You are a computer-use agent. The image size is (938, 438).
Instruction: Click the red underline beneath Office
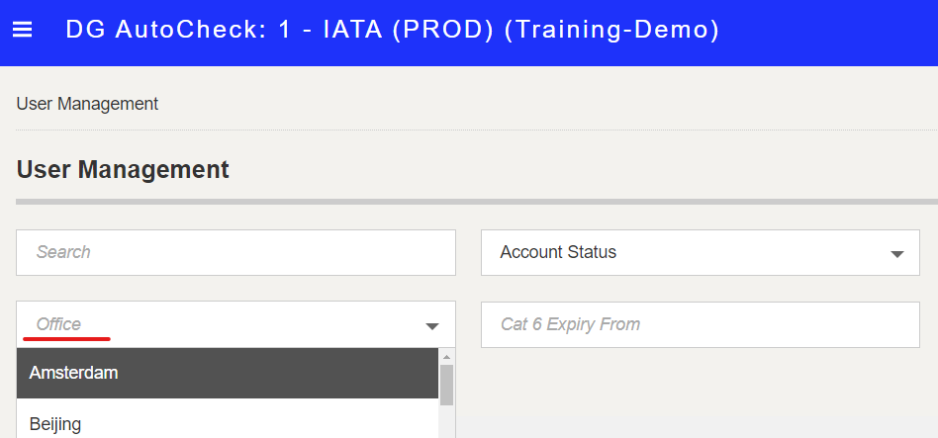tap(66, 339)
